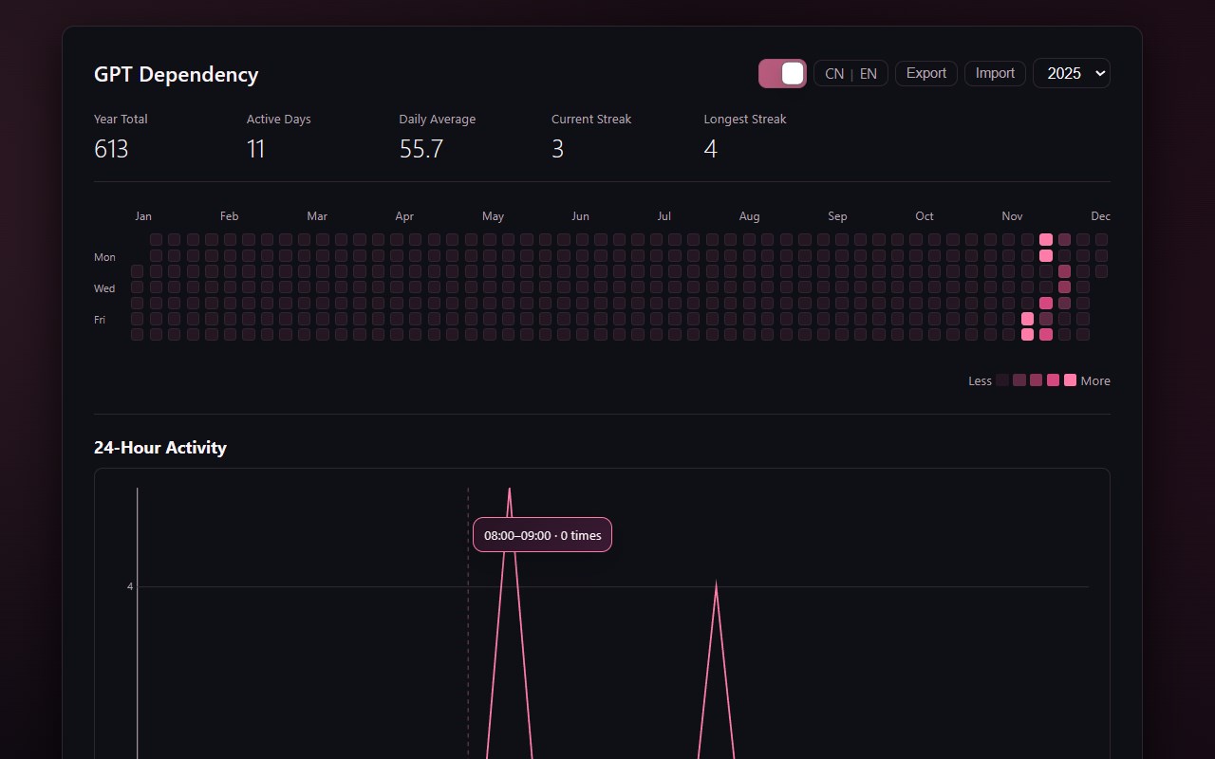Viewport: 1215px width, 759px height.
Task: Click the 08:00–09:00 · 0 times tooltip
Action: click(543, 535)
